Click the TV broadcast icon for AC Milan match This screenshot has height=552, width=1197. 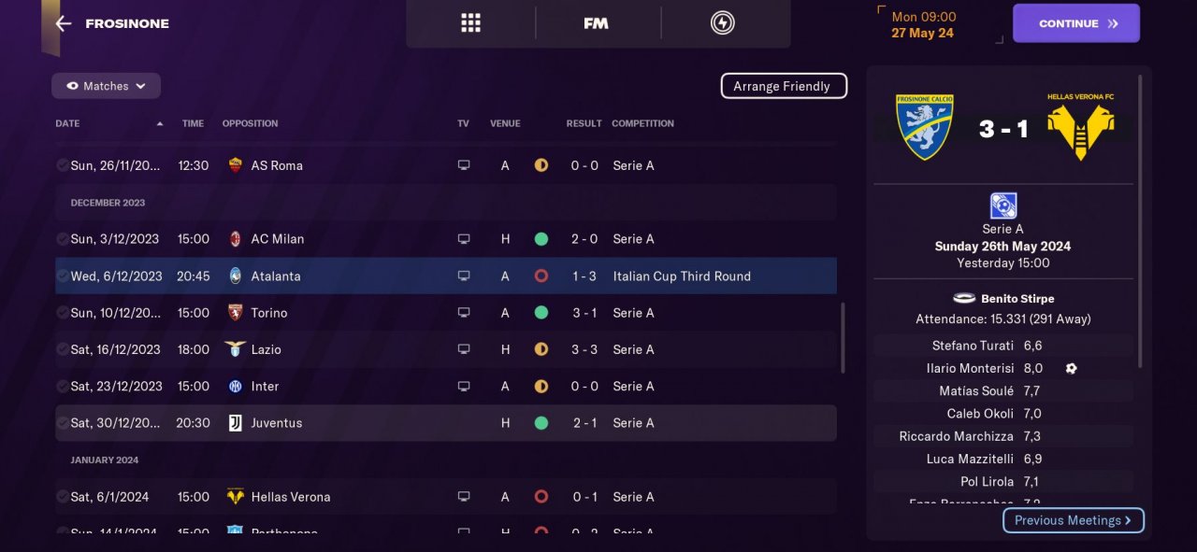point(463,239)
